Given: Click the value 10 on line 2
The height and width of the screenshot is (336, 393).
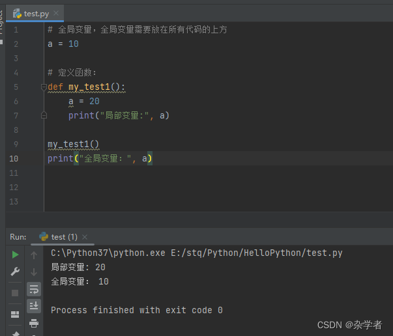Looking at the screenshot, I should pos(74,44).
